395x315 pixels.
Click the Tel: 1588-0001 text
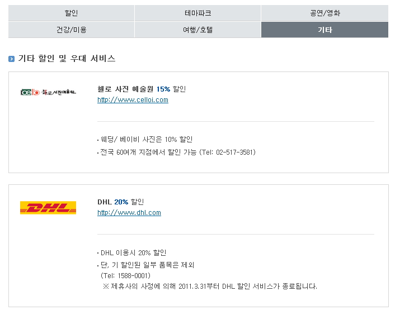(126, 275)
